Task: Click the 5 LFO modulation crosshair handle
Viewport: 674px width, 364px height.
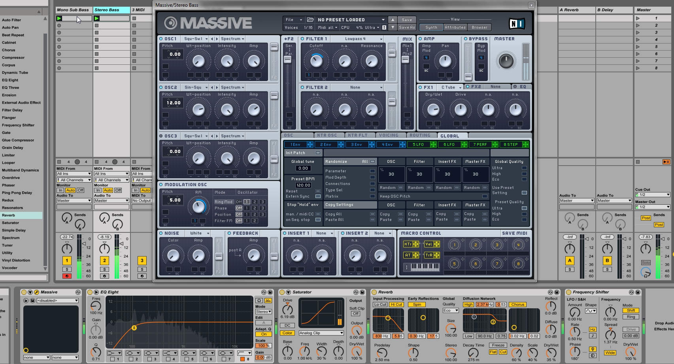Action: click(433, 145)
